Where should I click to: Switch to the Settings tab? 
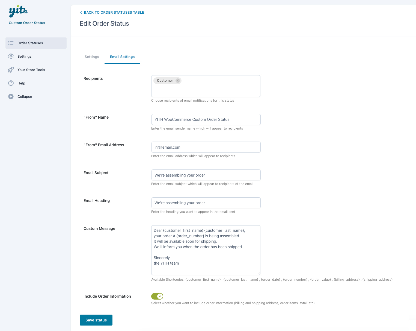coord(92,57)
